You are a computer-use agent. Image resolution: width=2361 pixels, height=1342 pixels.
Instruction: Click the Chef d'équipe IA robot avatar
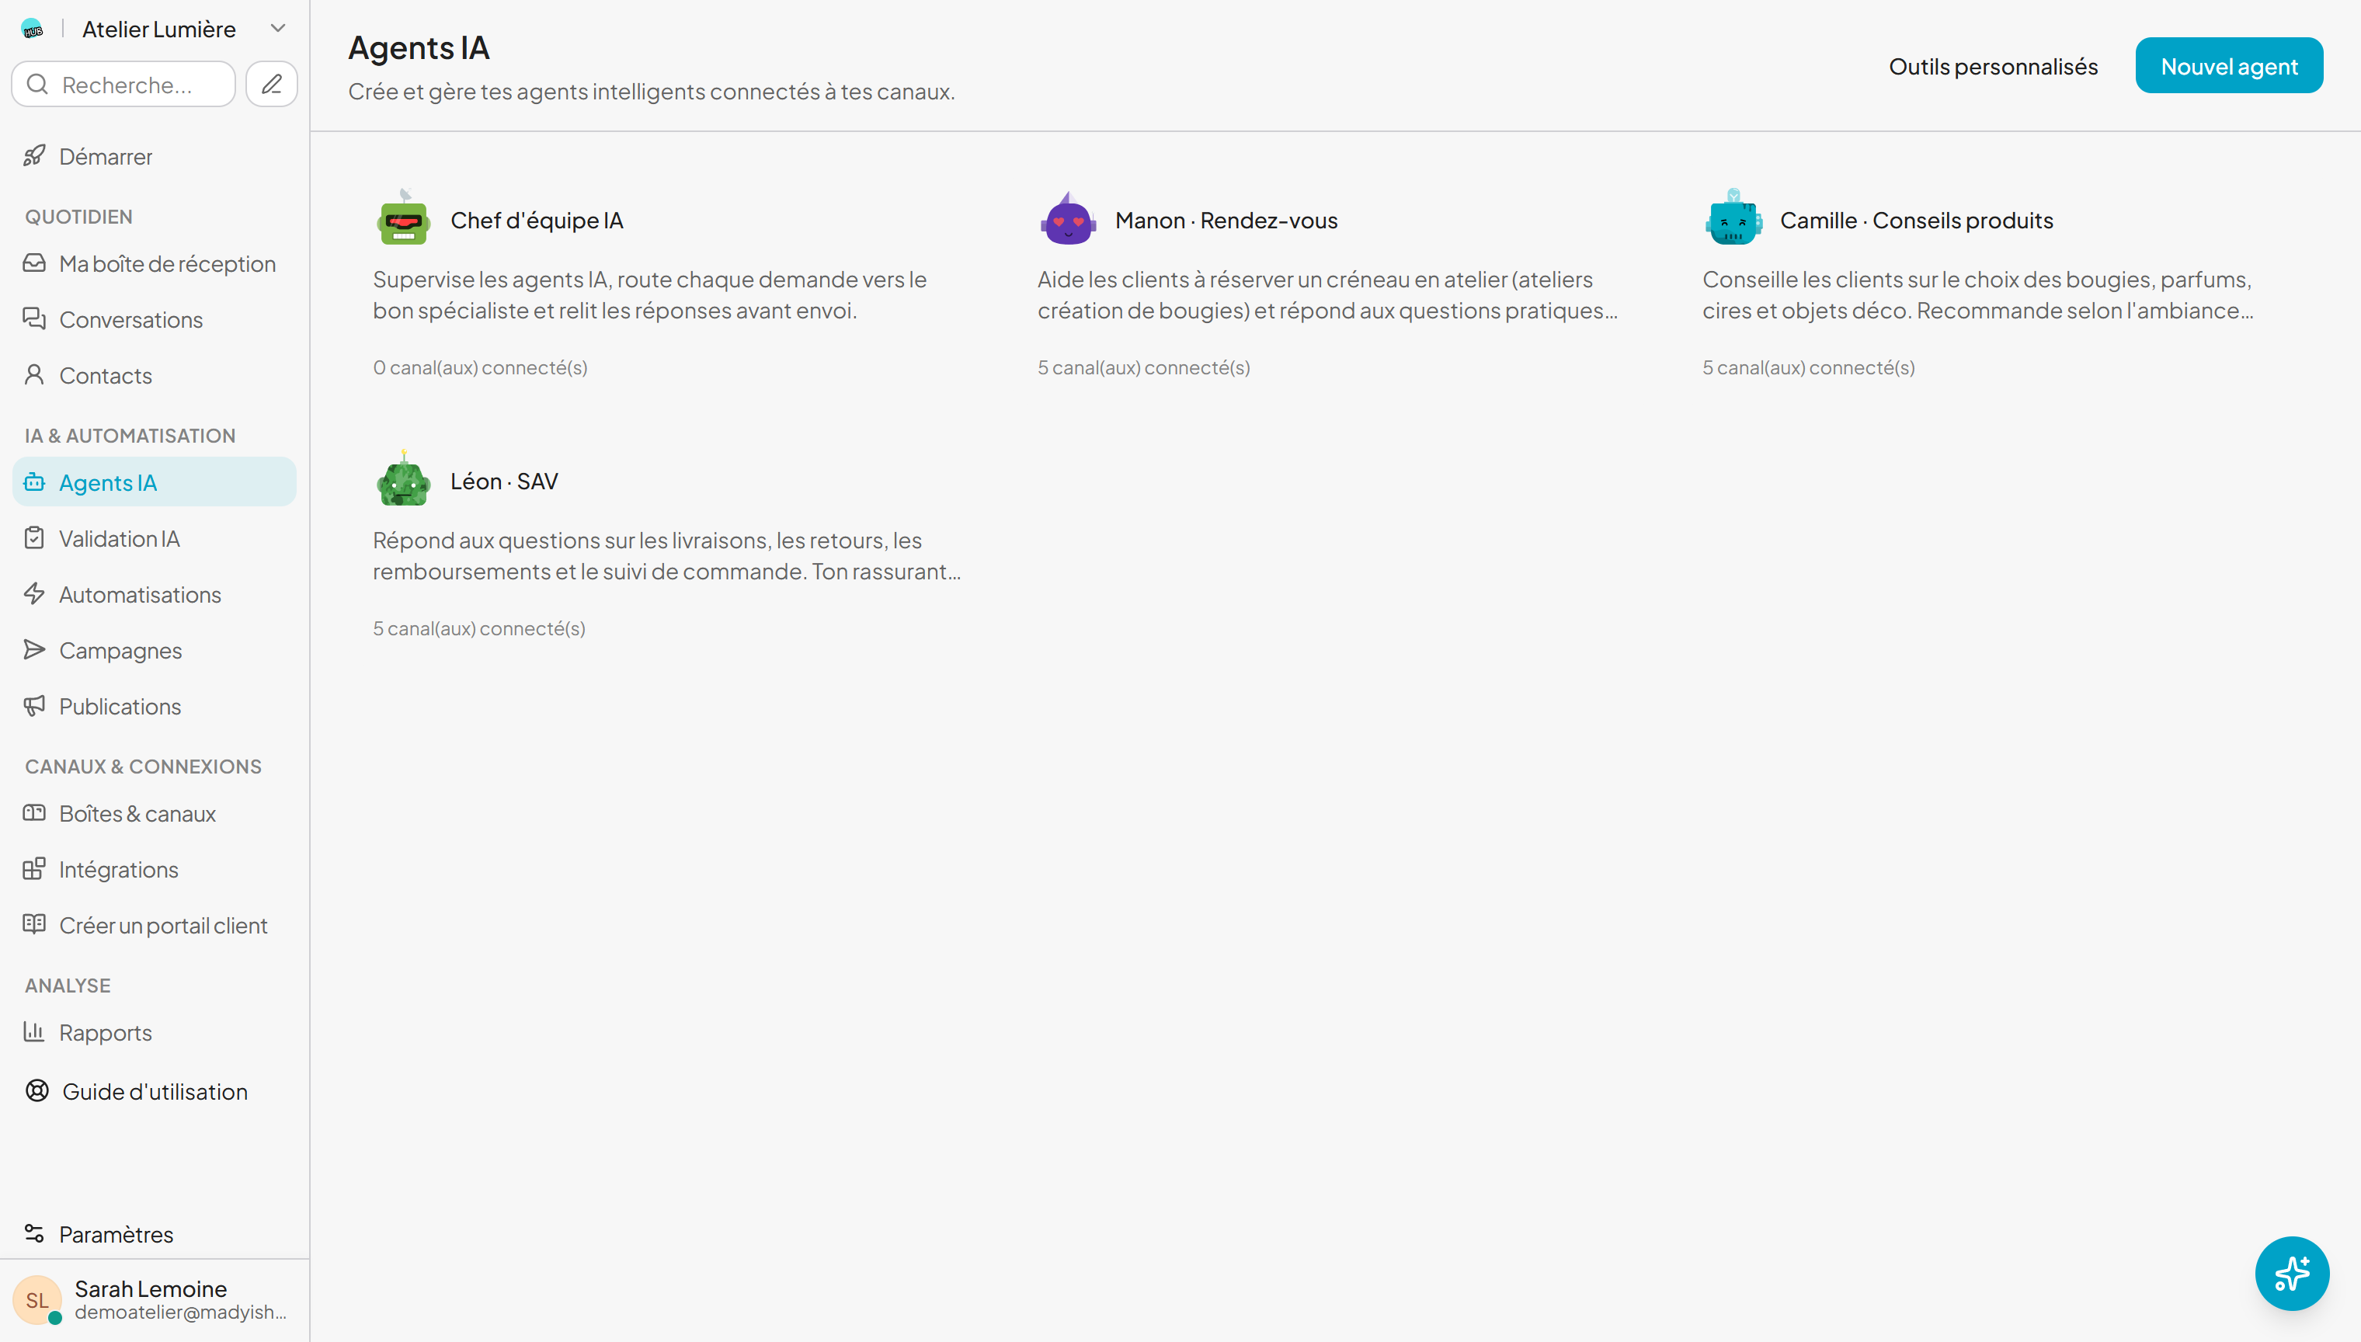[x=404, y=218]
